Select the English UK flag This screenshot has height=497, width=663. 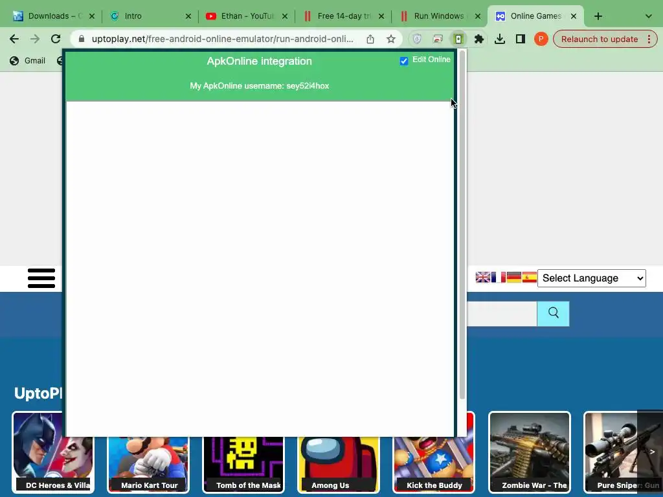point(483,277)
